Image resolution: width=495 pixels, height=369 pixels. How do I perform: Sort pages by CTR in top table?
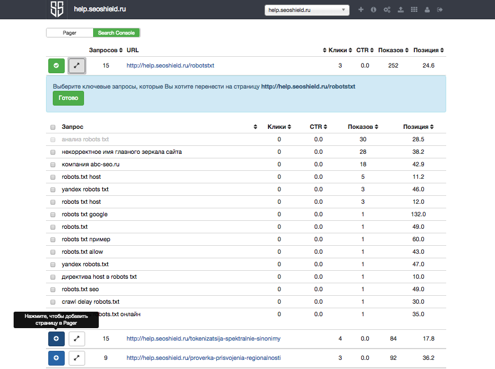click(x=372, y=50)
